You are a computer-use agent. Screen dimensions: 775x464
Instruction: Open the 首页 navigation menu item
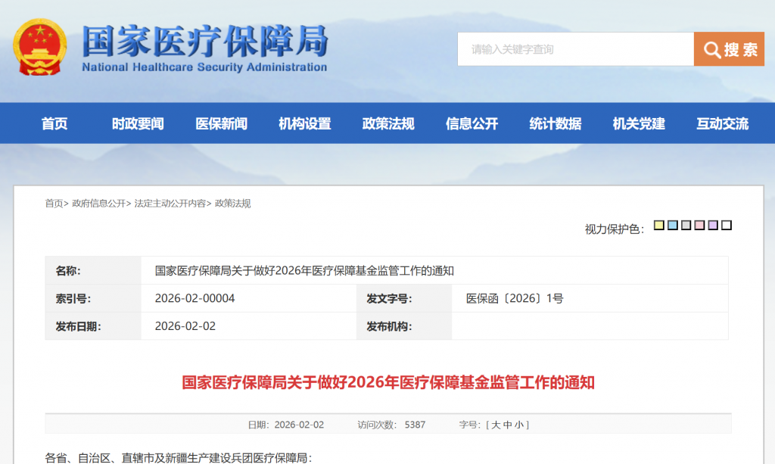coord(54,123)
